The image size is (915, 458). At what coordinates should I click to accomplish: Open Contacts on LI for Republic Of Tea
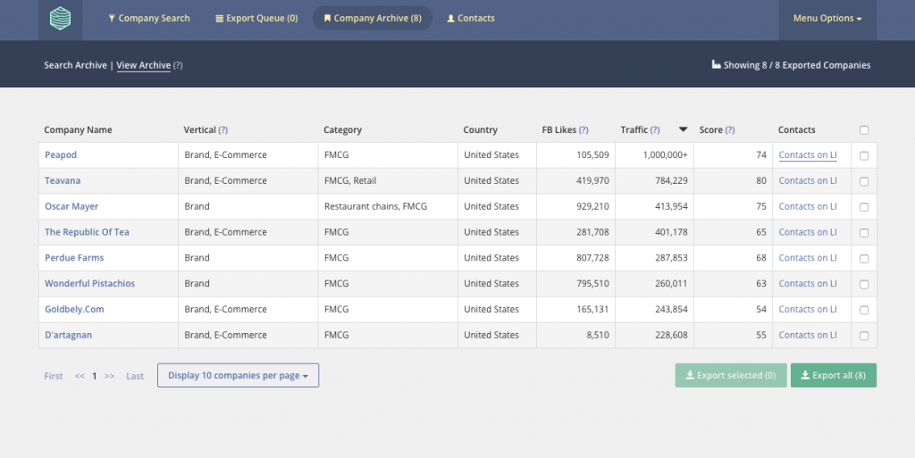pos(808,232)
